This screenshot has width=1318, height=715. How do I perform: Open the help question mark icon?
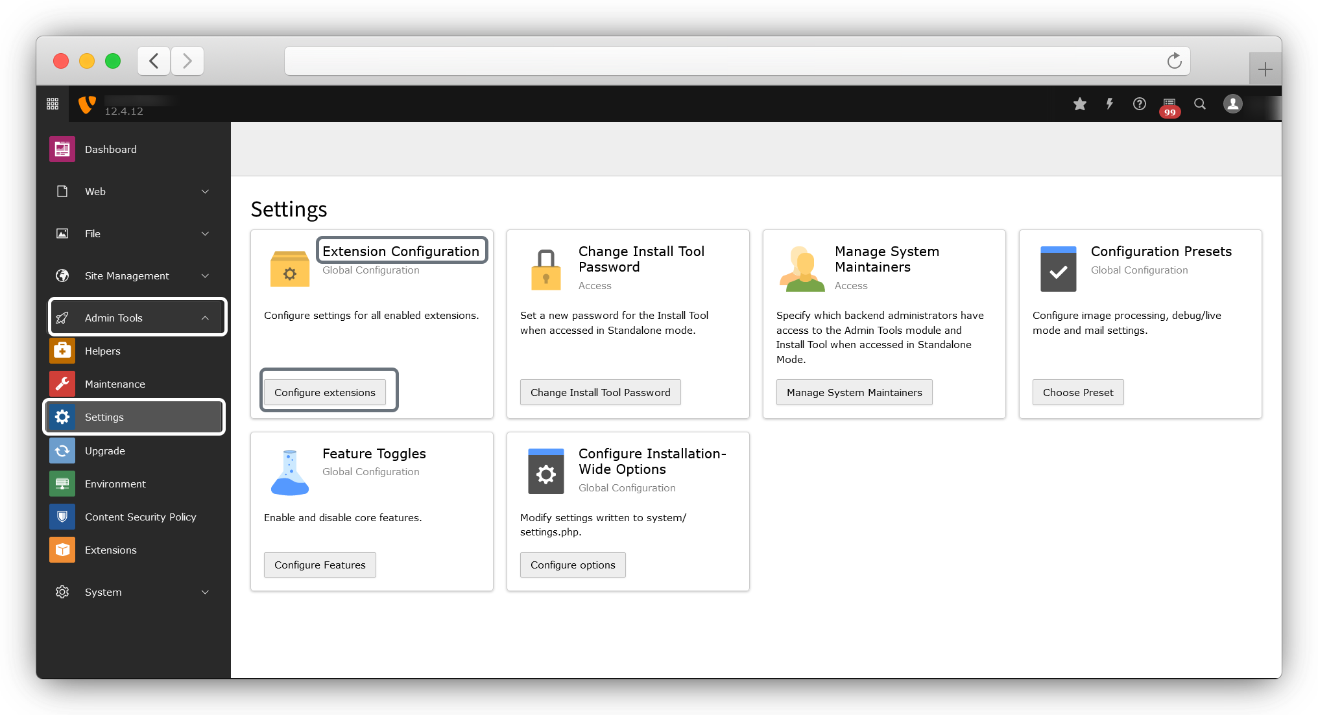(x=1140, y=104)
